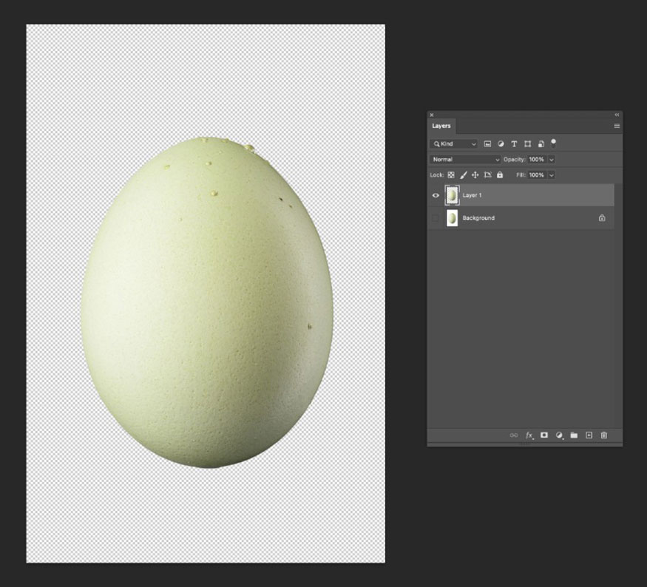The height and width of the screenshot is (587, 647).
Task: Click the Opacity value field
Action: pos(536,159)
